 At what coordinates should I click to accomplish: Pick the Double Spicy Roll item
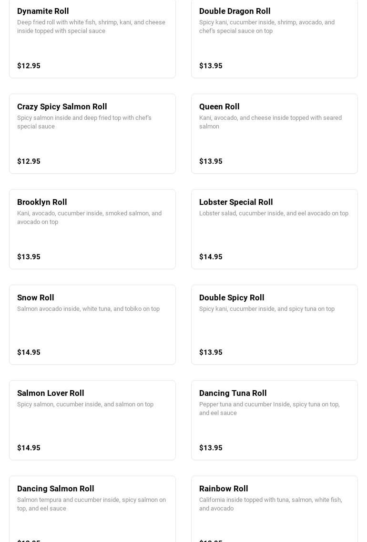click(x=232, y=298)
